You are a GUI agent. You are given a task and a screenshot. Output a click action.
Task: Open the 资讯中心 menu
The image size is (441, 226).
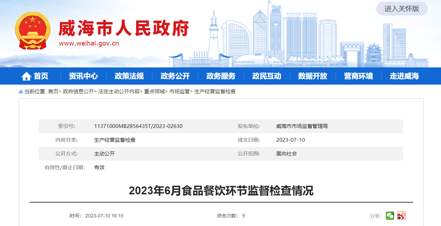[x=83, y=76]
